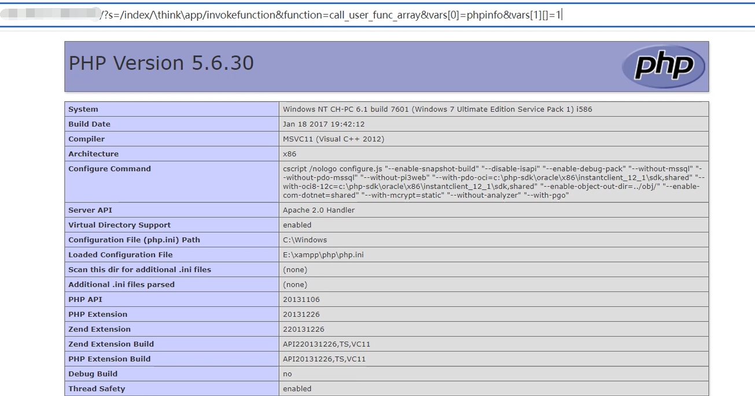Select the E:\xampp\php\php.ini value

[323, 255]
